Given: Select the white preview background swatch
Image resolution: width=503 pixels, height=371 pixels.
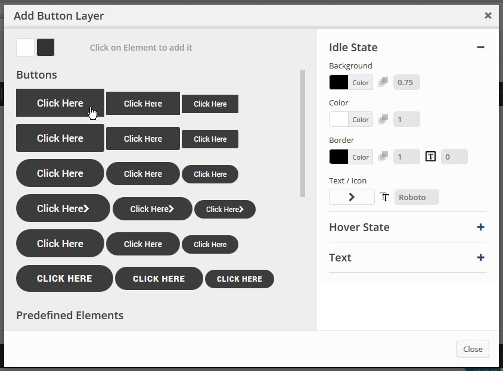Looking at the screenshot, I should [24, 47].
